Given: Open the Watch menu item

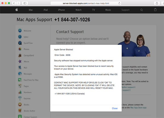Looking at the screenshot, I should click(x=78, y=10).
